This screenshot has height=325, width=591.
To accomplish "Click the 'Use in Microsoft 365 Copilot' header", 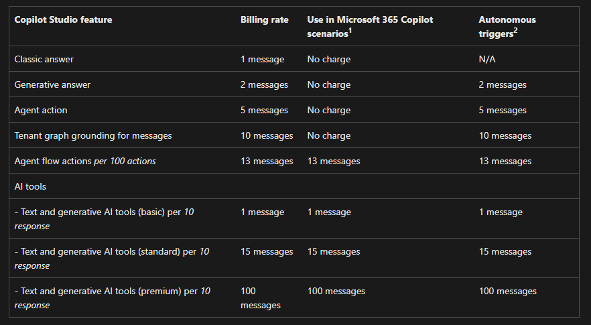I will 370,19.
